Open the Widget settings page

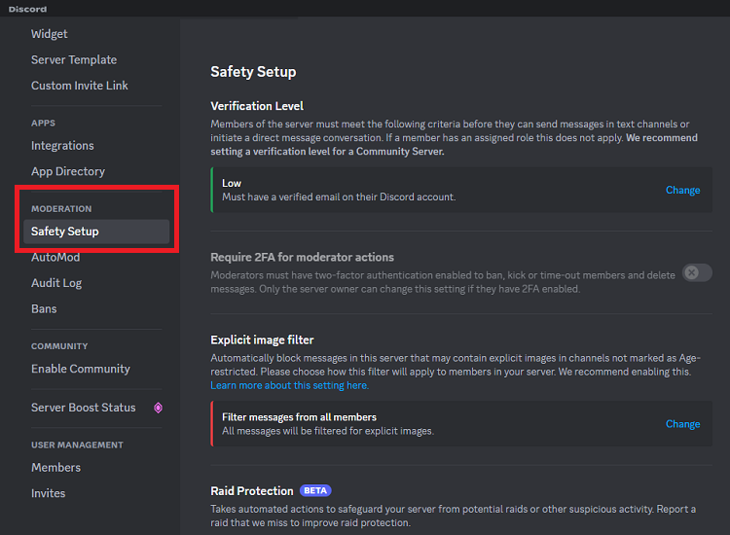tap(49, 34)
